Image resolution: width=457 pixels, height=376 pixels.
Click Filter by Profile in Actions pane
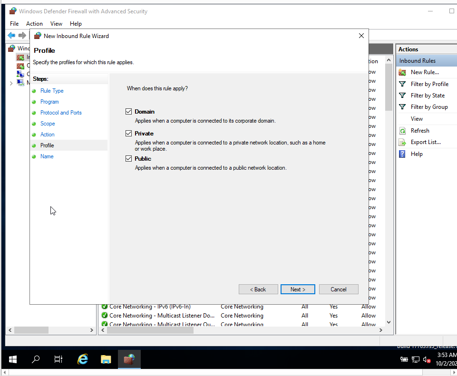(x=429, y=84)
